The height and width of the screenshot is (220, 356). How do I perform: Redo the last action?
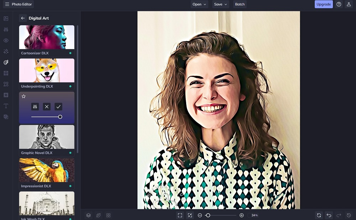pyautogui.click(x=339, y=215)
